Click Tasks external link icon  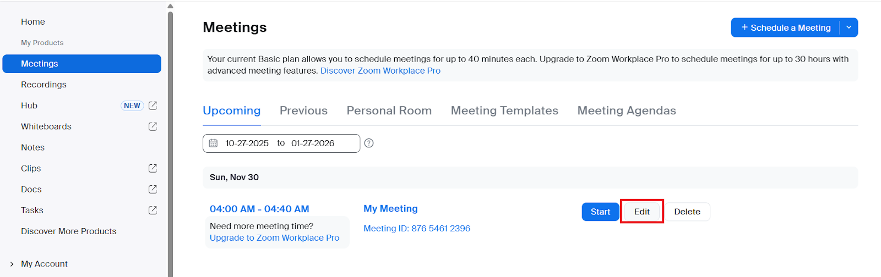pyautogui.click(x=153, y=210)
